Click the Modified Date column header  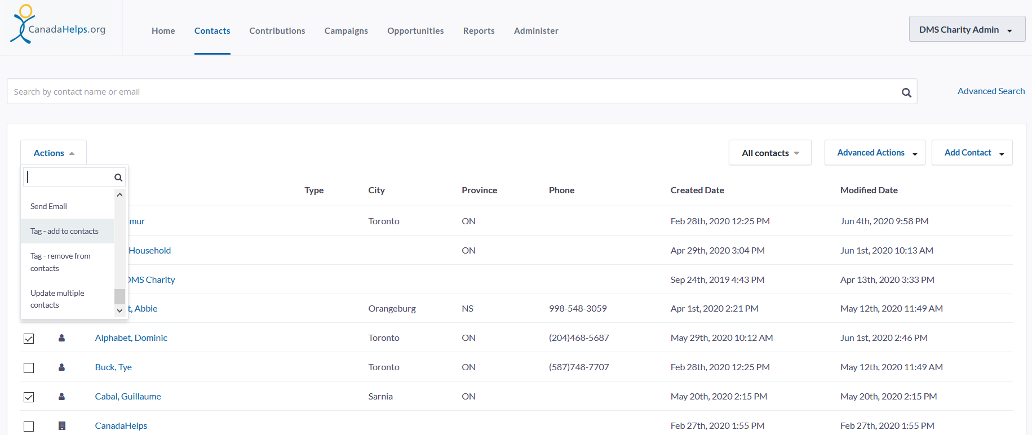click(x=869, y=190)
